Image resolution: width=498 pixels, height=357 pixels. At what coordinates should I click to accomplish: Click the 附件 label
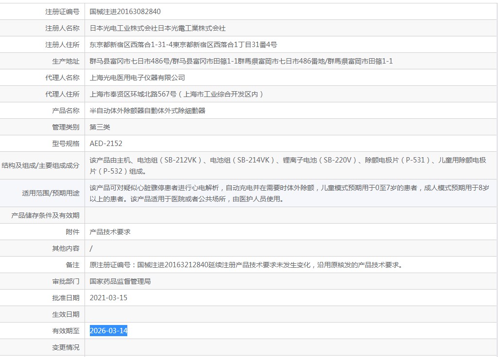coord(72,232)
